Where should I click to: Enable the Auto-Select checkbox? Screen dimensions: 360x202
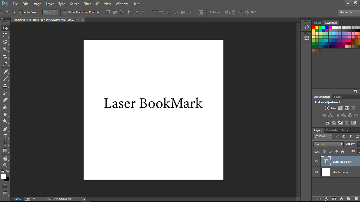click(x=21, y=12)
